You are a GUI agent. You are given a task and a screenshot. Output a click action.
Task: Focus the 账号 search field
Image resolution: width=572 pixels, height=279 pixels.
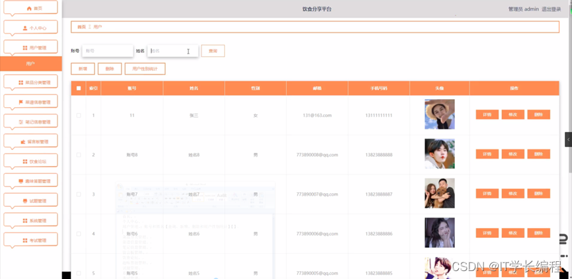[x=108, y=51]
